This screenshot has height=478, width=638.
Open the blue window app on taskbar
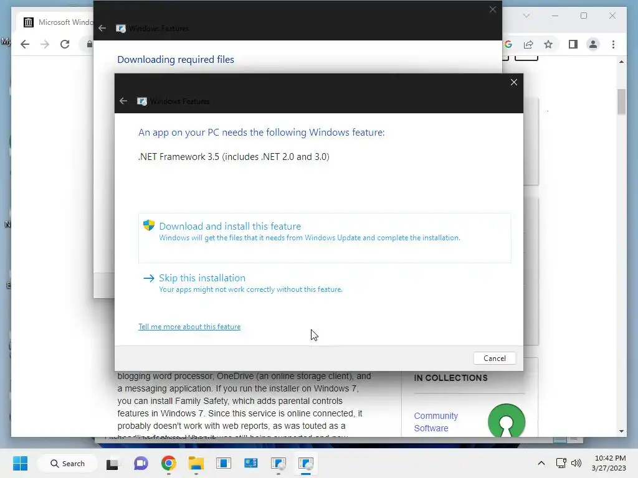pyautogui.click(x=224, y=463)
